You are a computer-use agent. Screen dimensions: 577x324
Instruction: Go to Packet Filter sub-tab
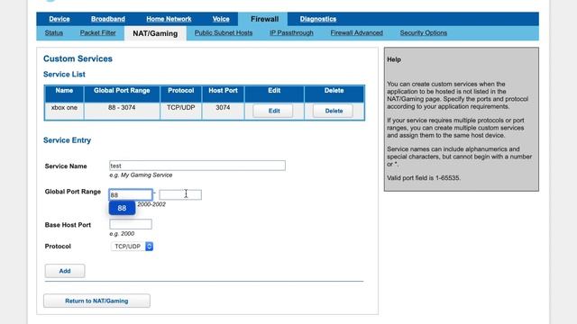pyautogui.click(x=97, y=32)
